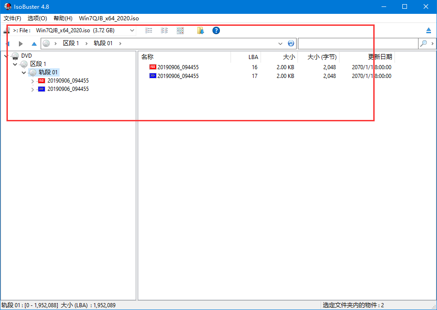Screen dimensions: 437x310
Task: Open the Win7QJB_x64_2020.iso drive dropdown
Action: coord(132,30)
